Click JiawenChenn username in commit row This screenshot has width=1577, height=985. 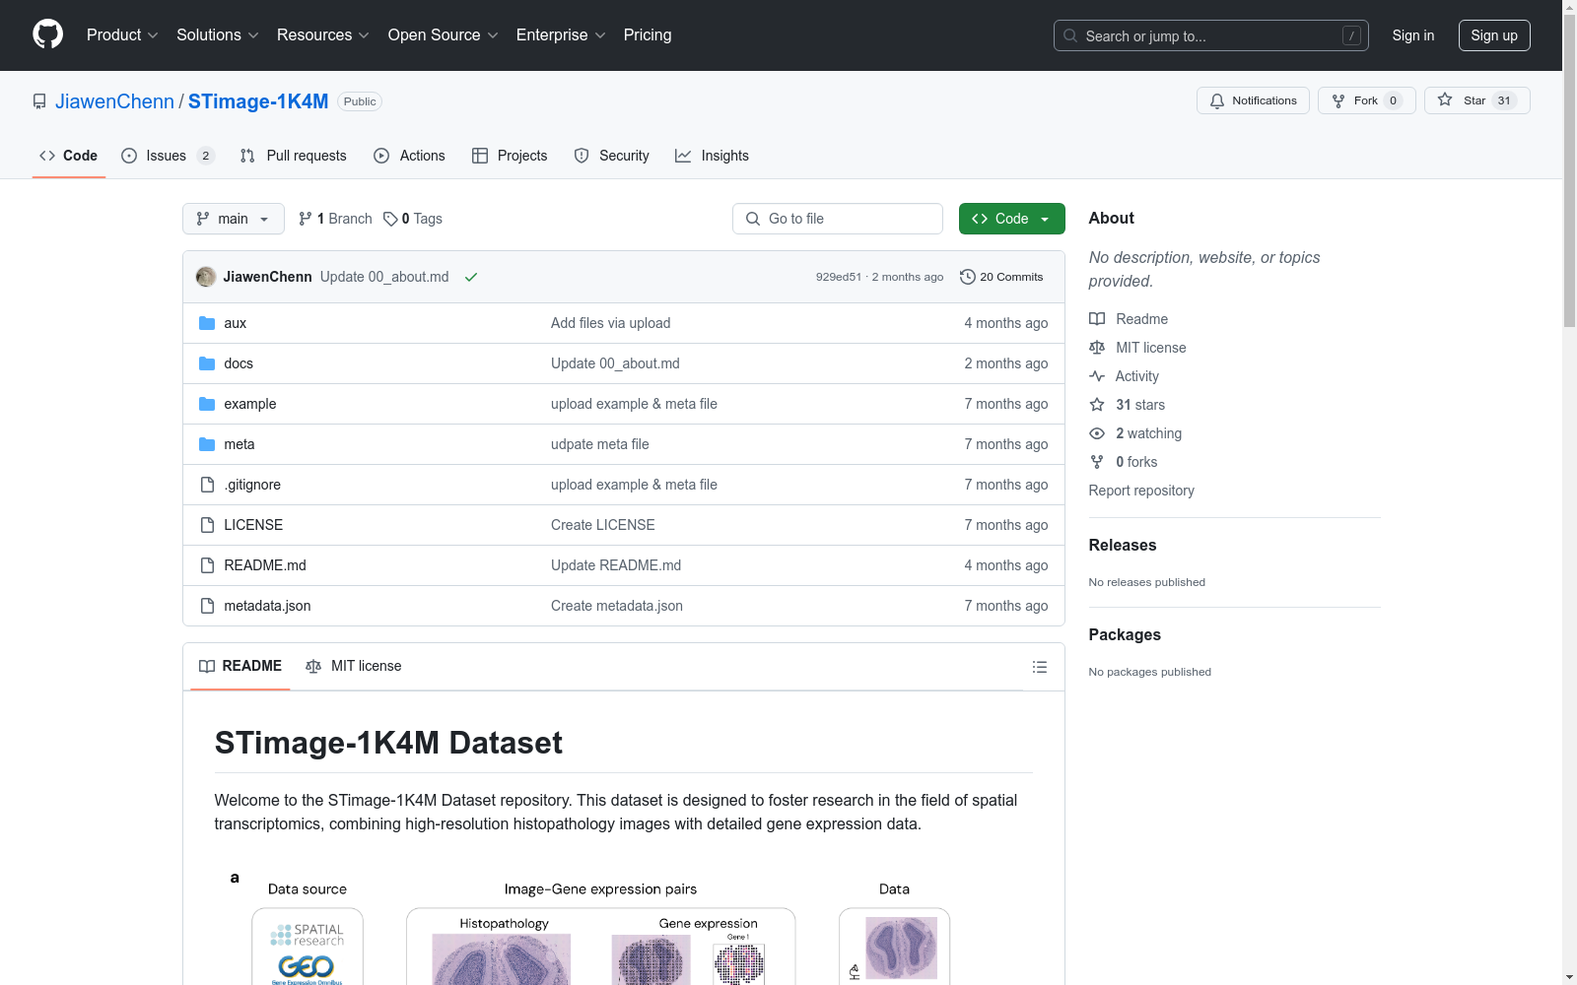267,277
